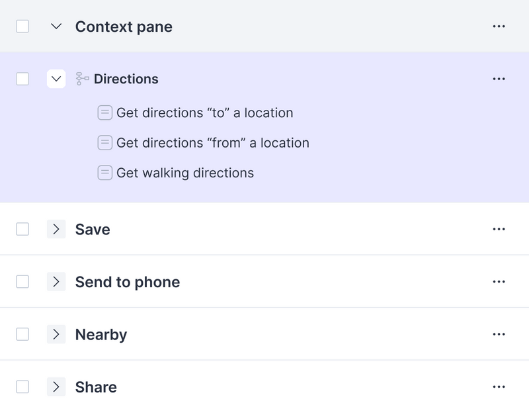Expand the Nearby group chevron
This screenshot has width=529, height=413.
click(56, 334)
